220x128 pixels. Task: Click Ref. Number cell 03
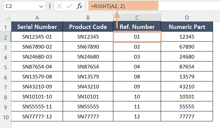137,57
